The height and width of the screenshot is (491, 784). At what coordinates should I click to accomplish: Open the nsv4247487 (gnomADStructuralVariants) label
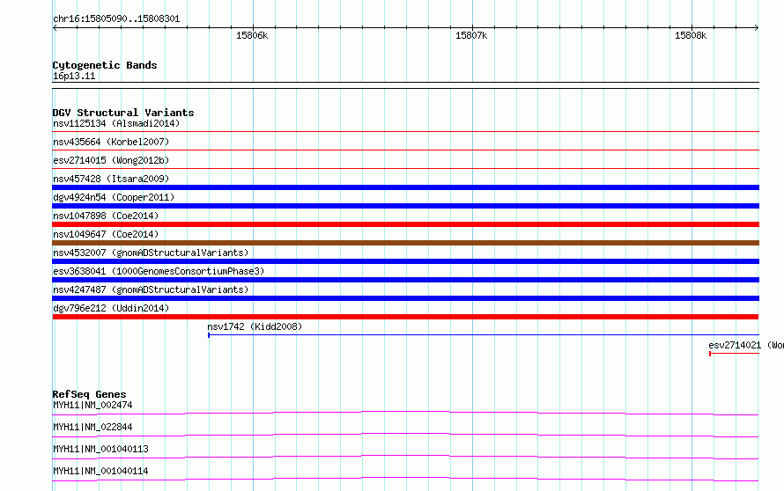151,289
